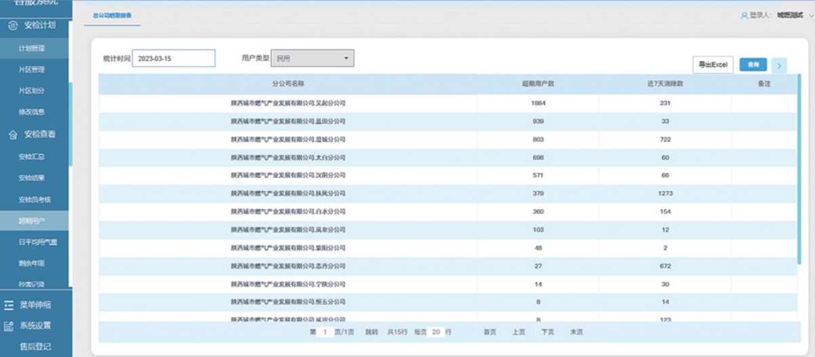This screenshot has height=357, width=815.
Task: Click the page number input showing 1
Action: click(x=325, y=332)
